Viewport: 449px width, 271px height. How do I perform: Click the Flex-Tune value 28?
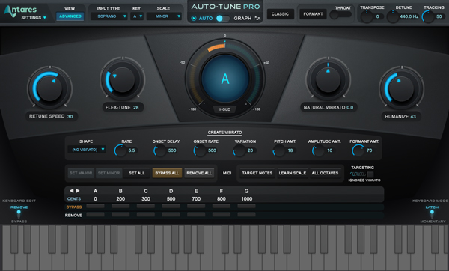point(136,107)
